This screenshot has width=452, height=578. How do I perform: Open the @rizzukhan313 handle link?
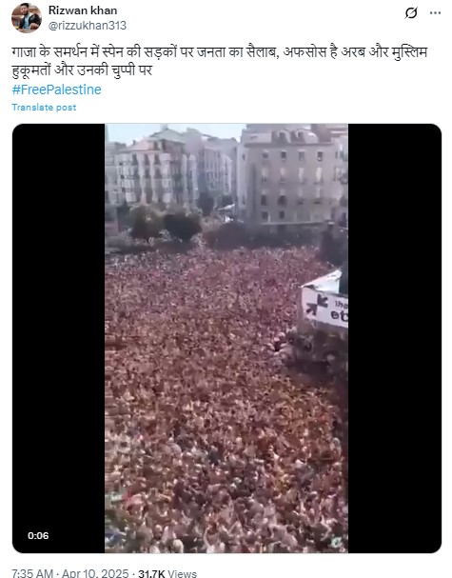tap(88, 26)
